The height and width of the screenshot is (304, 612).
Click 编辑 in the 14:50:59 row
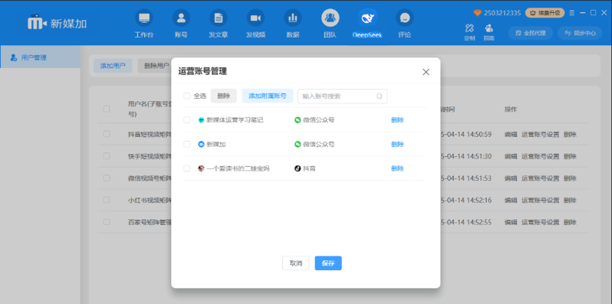click(x=511, y=135)
